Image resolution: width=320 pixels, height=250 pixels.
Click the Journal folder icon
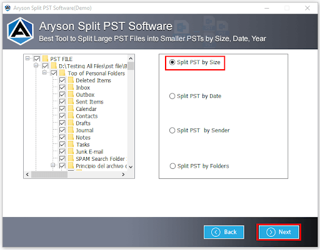[x=71, y=130]
